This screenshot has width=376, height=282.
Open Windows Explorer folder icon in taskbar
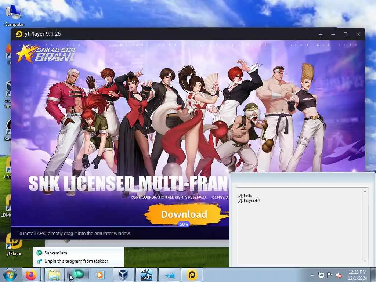(54, 275)
